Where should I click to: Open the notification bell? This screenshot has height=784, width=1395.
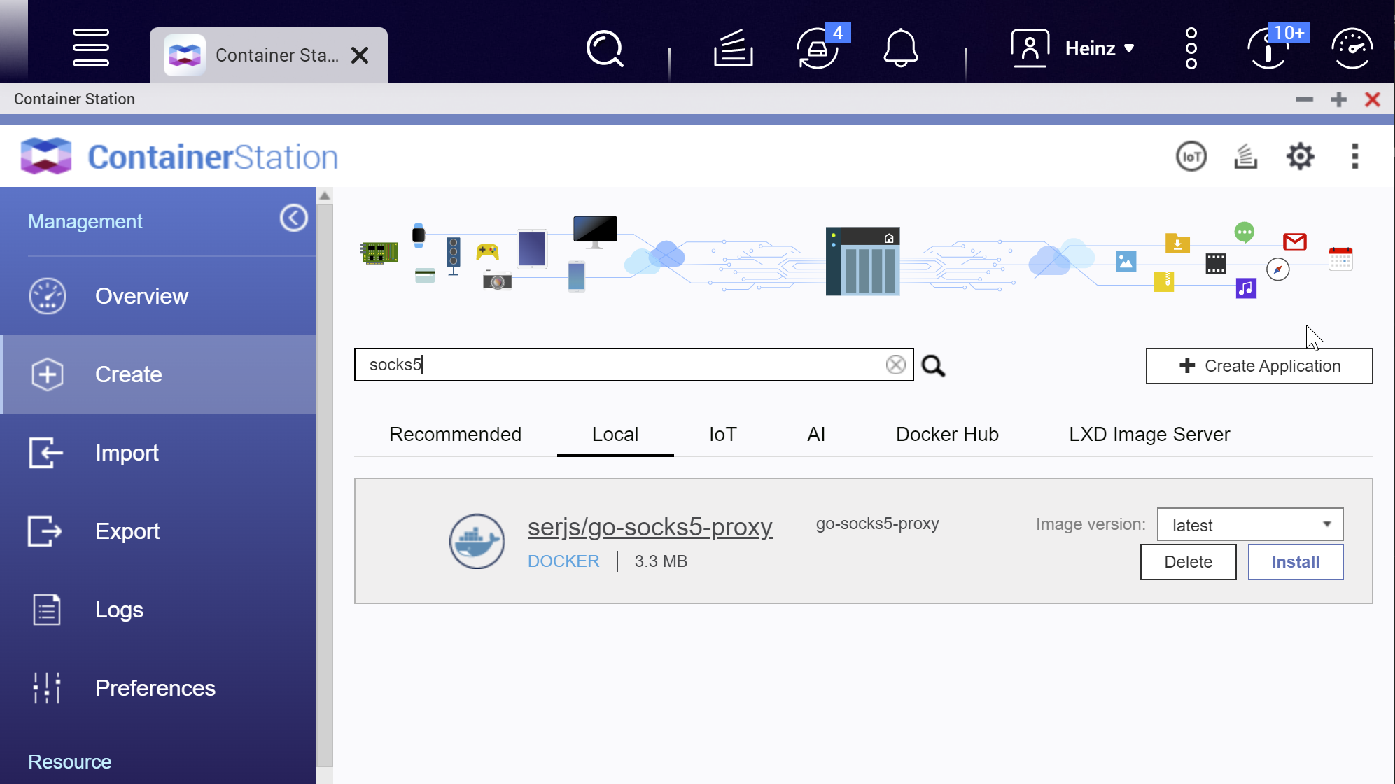(900, 48)
